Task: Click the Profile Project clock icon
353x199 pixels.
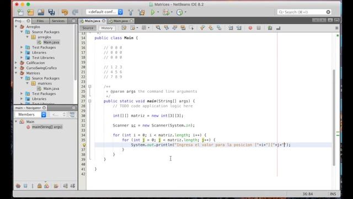Action: click(180, 12)
